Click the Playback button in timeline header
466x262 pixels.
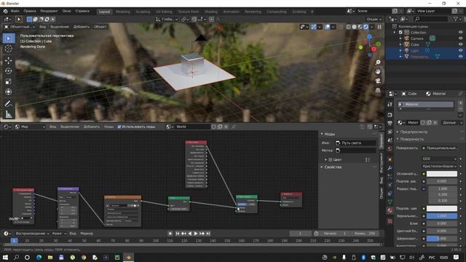(x=32, y=234)
